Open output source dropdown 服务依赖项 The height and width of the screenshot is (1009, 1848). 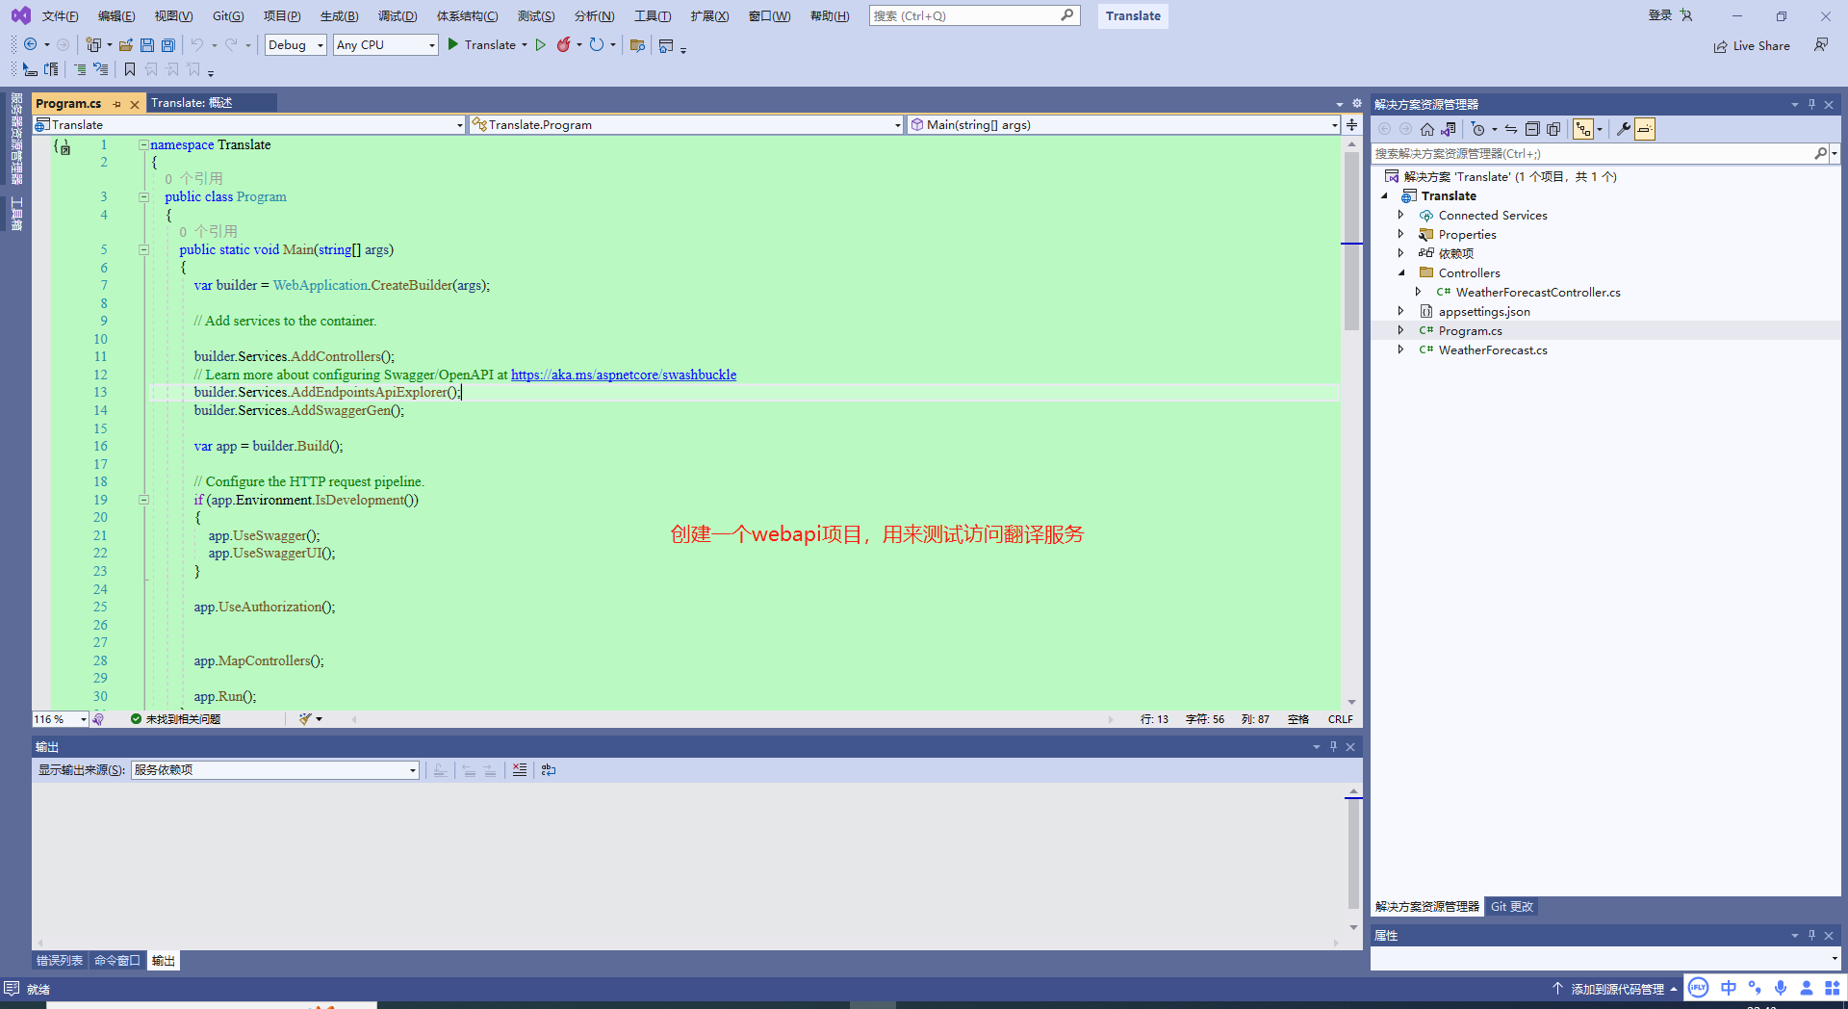click(274, 770)
